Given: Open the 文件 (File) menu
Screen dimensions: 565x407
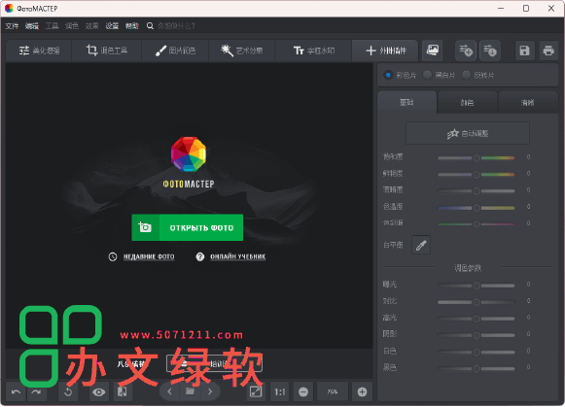Looking at the screenshot, I should pyautogui.click(x=12, y=26).
